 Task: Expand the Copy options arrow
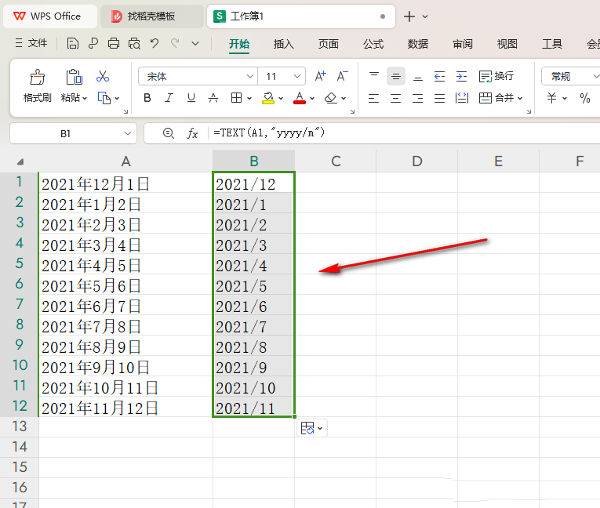[x=117, y=99]
